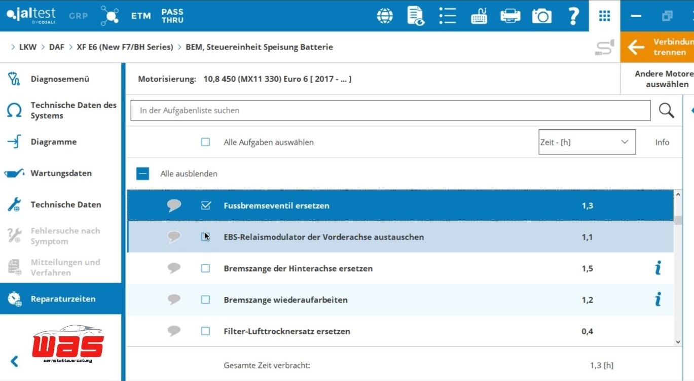Click into the Aufgabenliste search field
The image size is (694, 381).
point(390,110)
